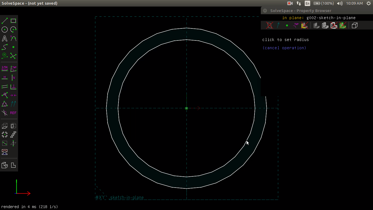Select the Bezier cubic spline tool

(x=5, y=47)
